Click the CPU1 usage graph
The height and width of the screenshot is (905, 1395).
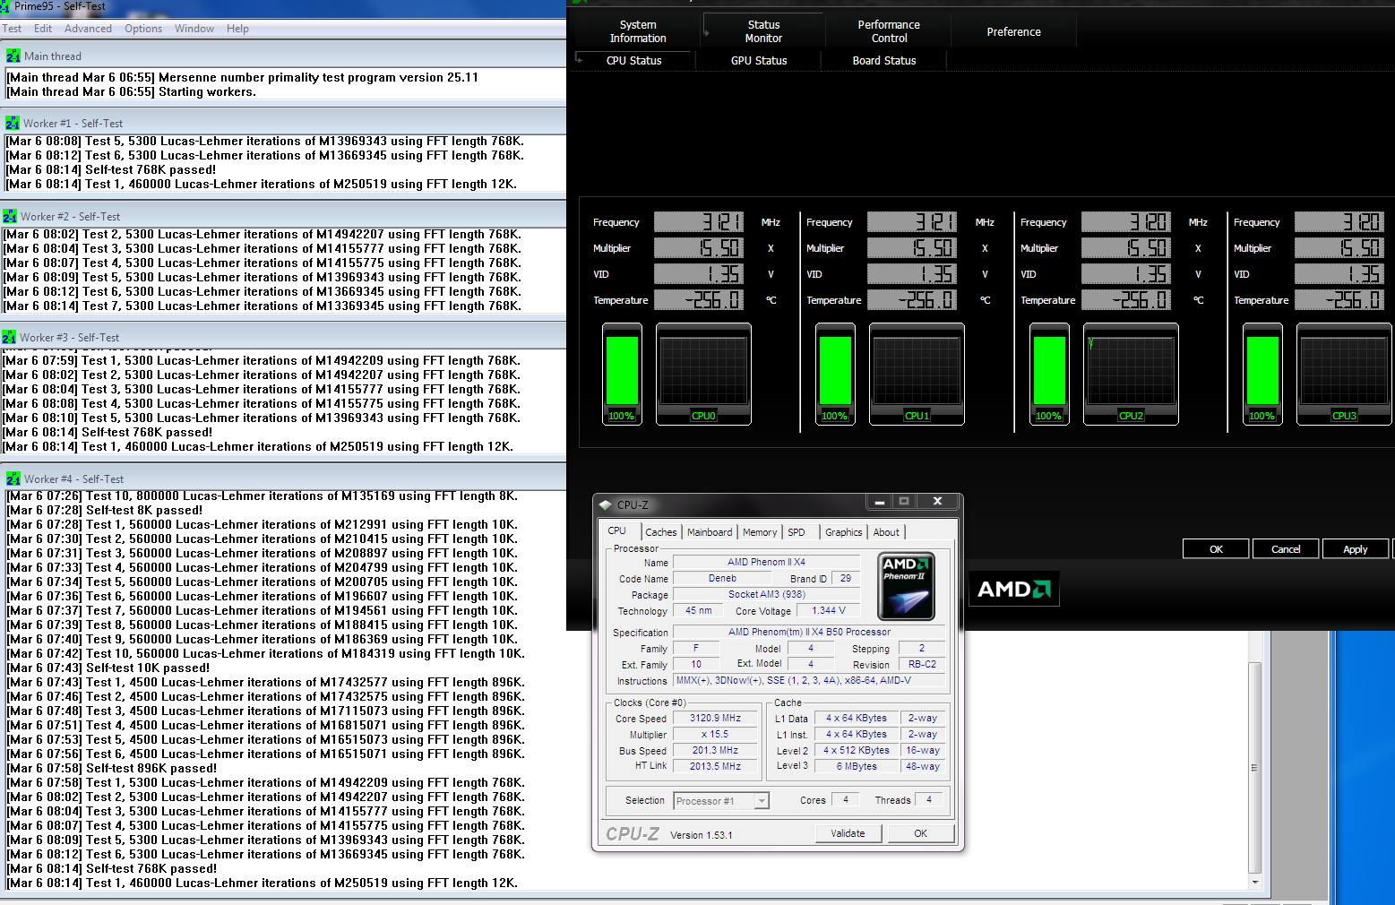(x=917, y=374)
